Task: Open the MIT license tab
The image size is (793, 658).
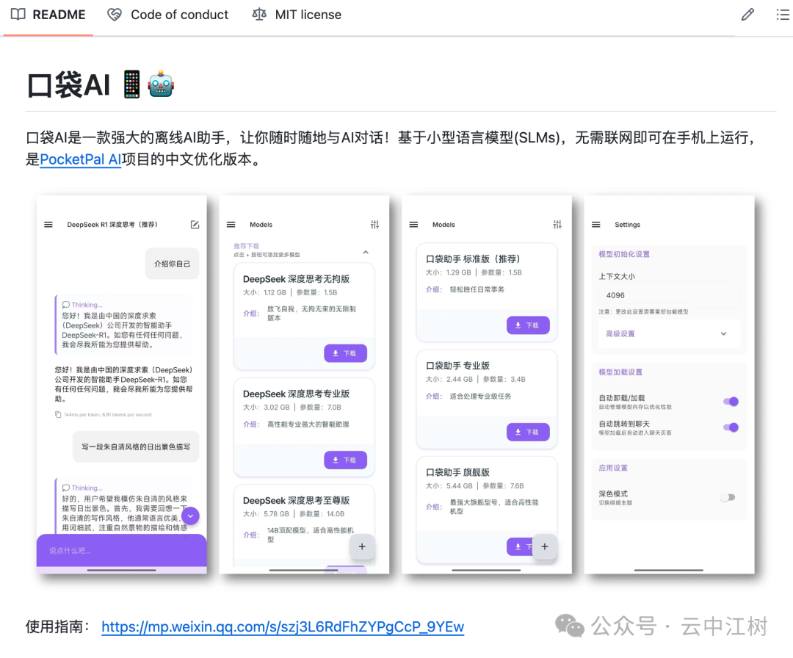Action: 297,15
